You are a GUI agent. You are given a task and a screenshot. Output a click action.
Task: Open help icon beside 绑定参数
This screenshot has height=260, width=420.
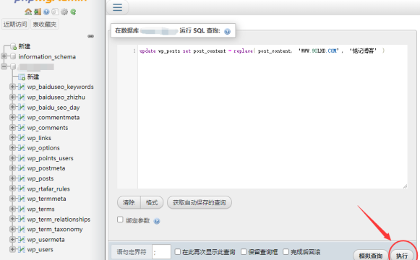157,221
